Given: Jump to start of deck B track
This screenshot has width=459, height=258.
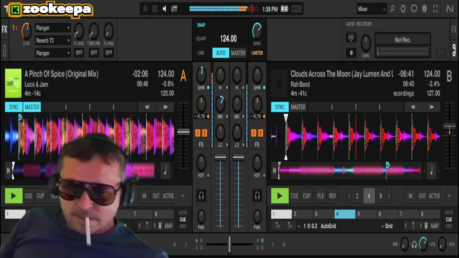Looking at the screenshot, I should pyautogui.click(x=274, y=171).
